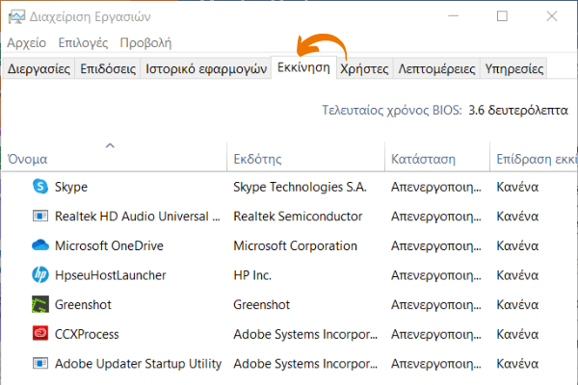The image size is (578, 385).
Task: Switch to the Λεπτομέρειες tab
Action: 436,68
